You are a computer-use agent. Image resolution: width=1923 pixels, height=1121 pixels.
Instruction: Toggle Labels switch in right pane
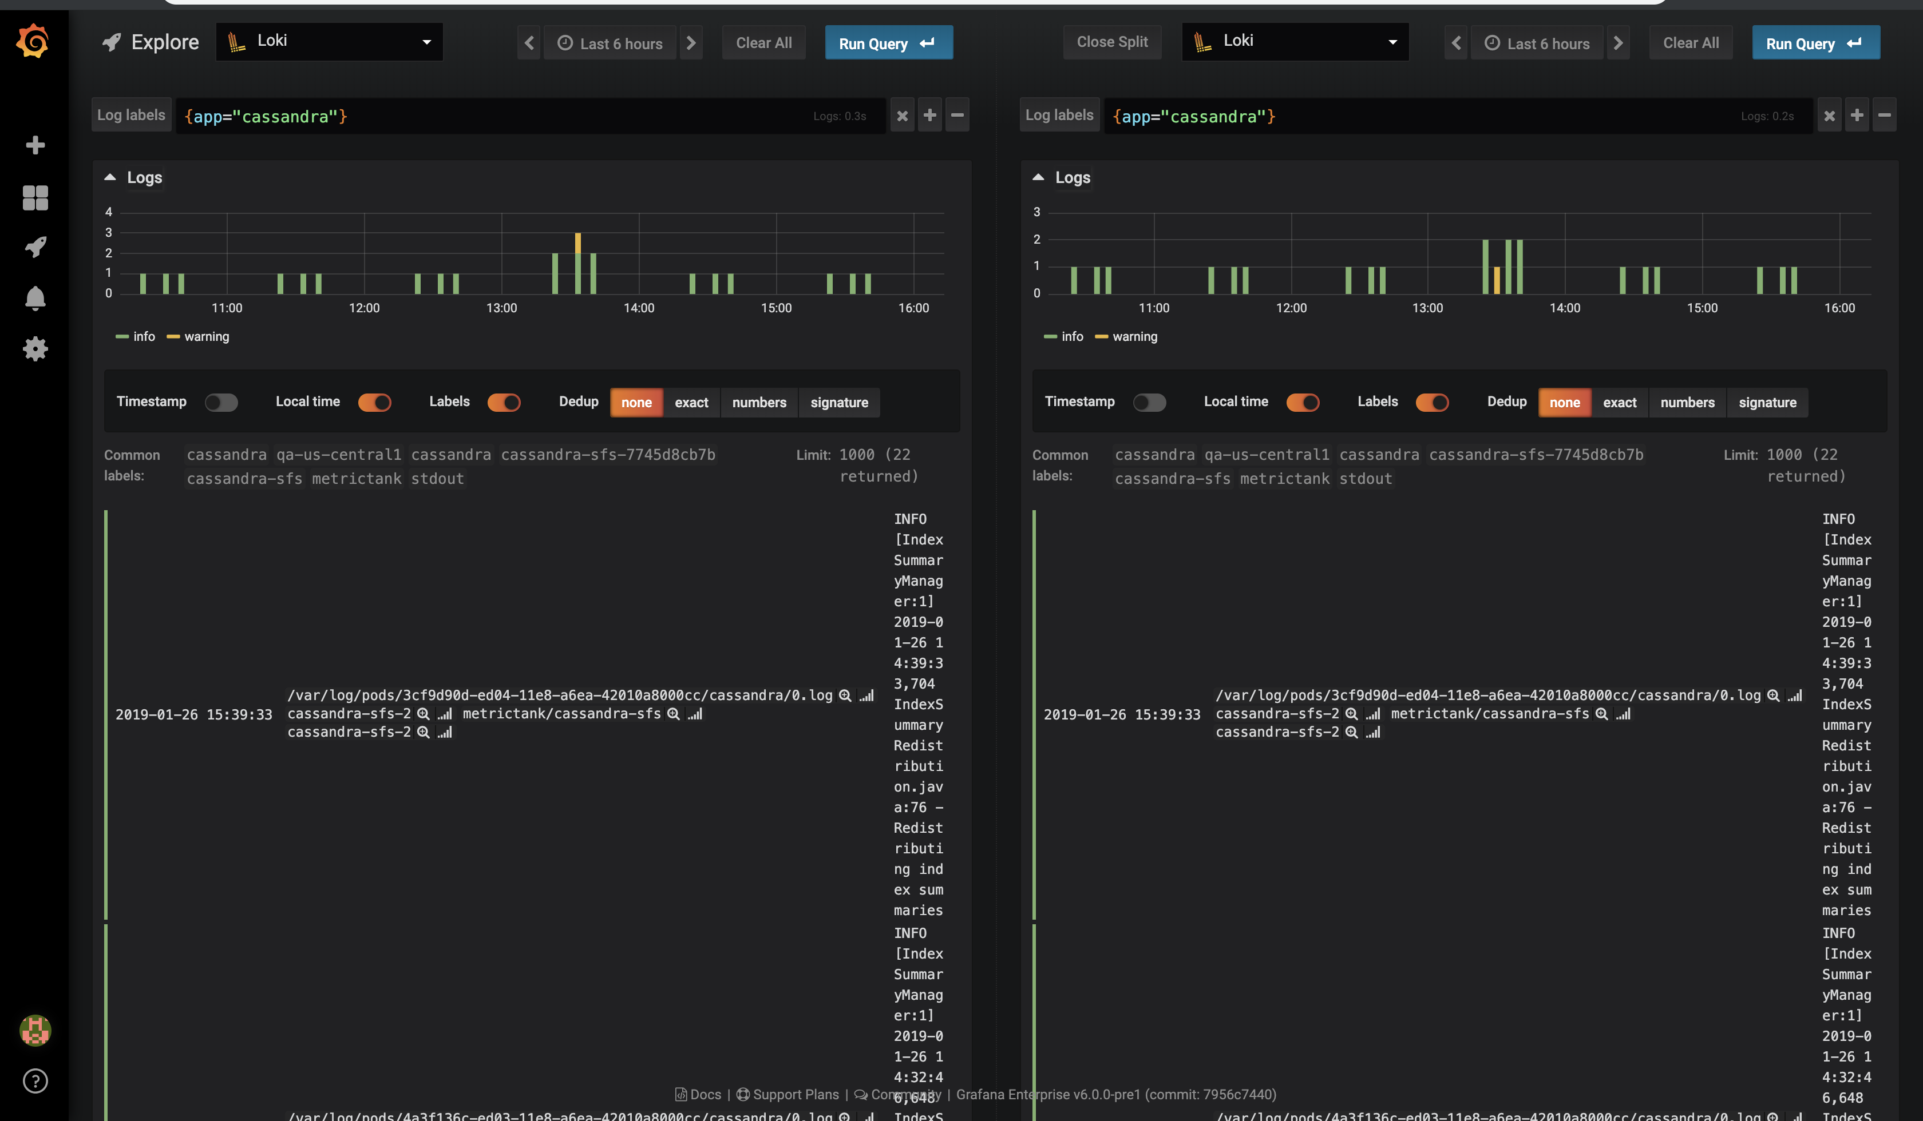[x=1431, y=402]
